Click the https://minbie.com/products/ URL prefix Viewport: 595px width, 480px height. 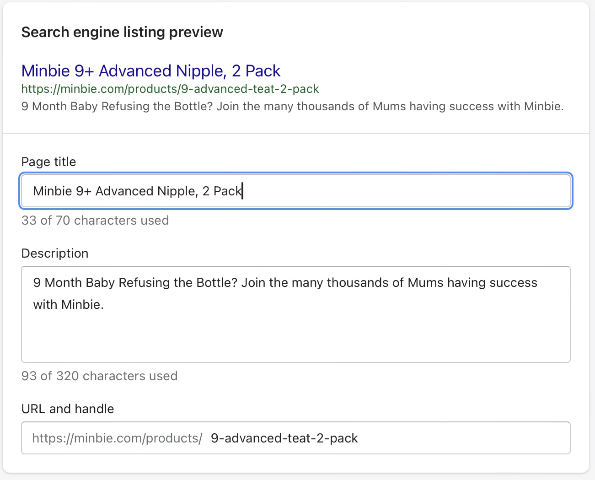pos(117,438)
